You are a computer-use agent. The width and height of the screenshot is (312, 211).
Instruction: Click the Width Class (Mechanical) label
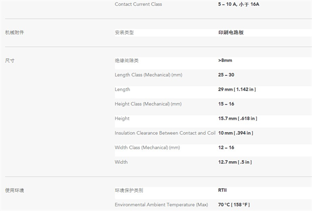147,148
